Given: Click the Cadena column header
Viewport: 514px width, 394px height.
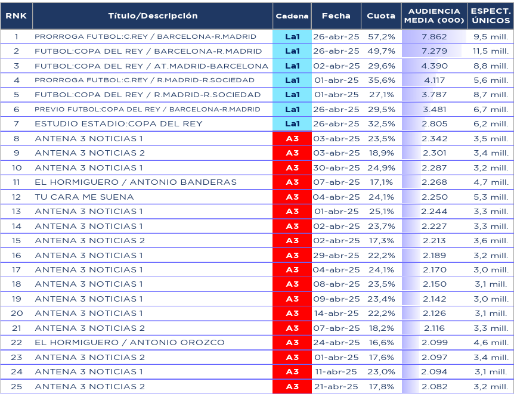Looking at the screenshot, I should pos(292,15).
